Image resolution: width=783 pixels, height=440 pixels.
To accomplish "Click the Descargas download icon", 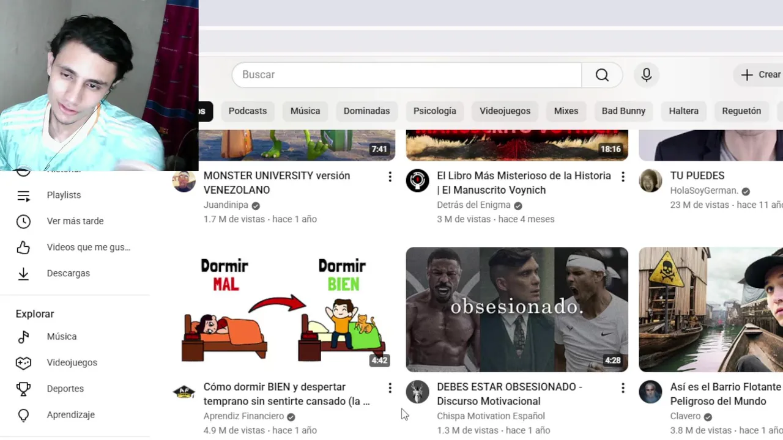I will [23, 274].
